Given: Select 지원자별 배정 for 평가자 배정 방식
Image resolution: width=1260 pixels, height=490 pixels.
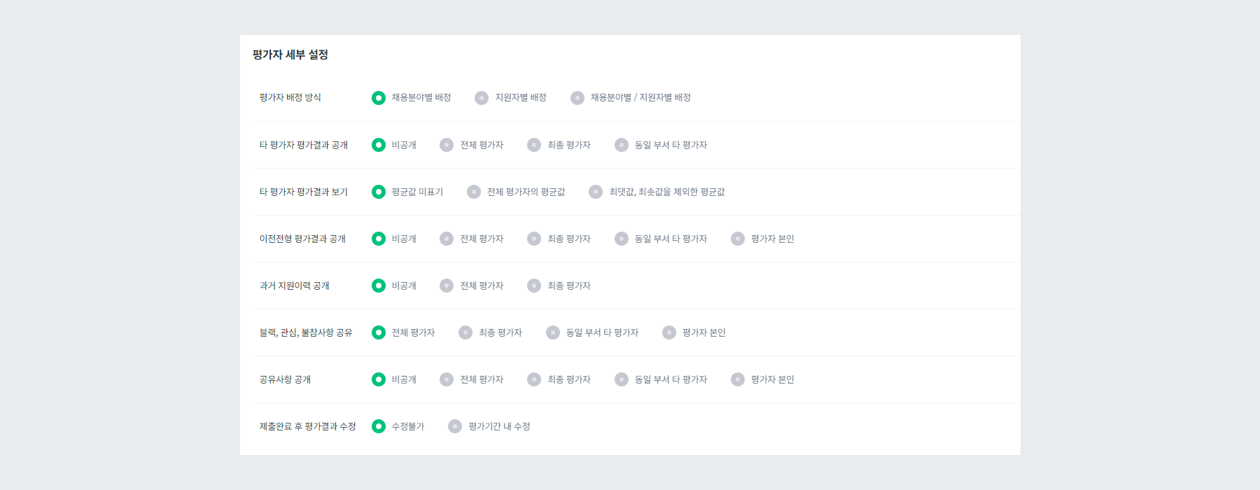Looking at the screenshot, I should (x=482, y=98).
